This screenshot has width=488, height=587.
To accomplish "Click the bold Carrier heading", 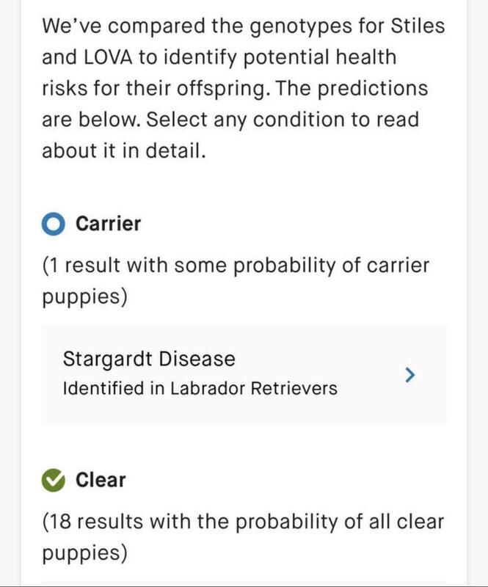I will 108,224.
